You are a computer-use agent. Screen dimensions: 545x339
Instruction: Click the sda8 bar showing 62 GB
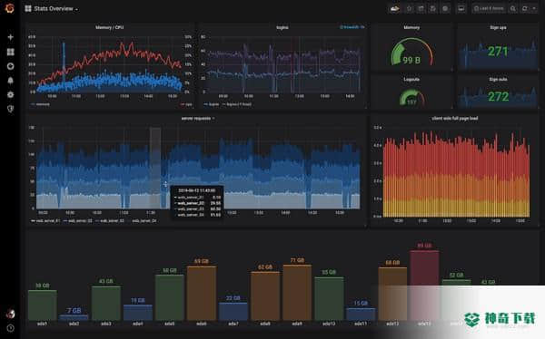point(265,296)
